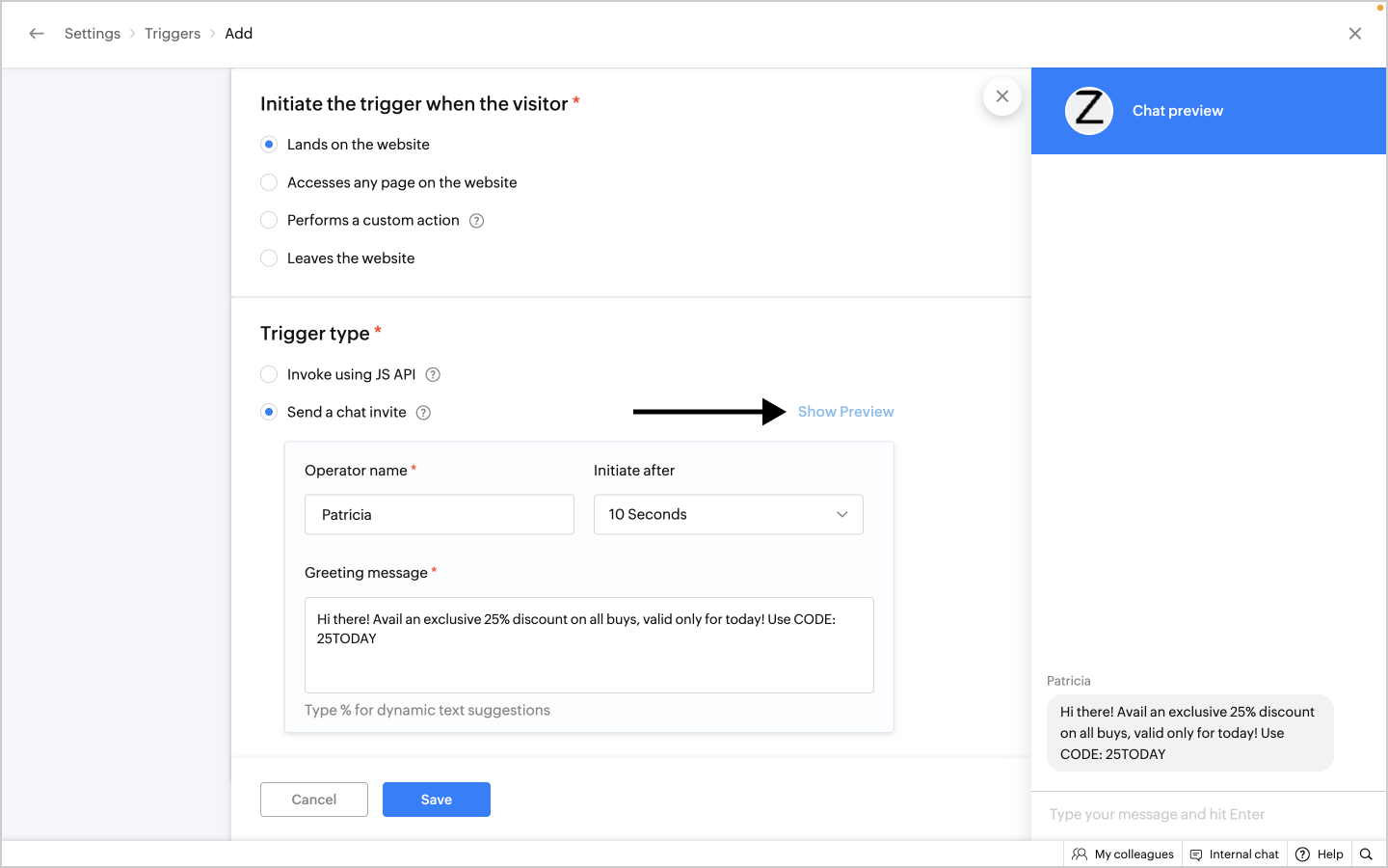
Task: Click the Show Preview link
Action: tap(845, 412)
